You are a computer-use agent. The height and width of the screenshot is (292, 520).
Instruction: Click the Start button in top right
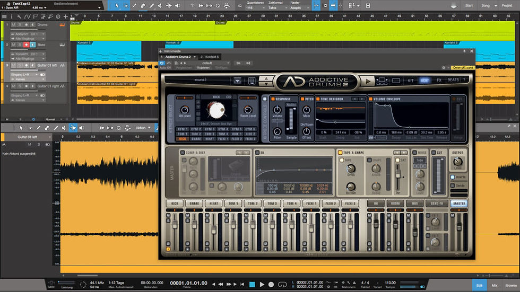469,6
